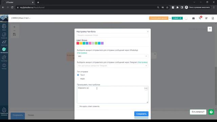Select the Текст radio button

[78, 75]
